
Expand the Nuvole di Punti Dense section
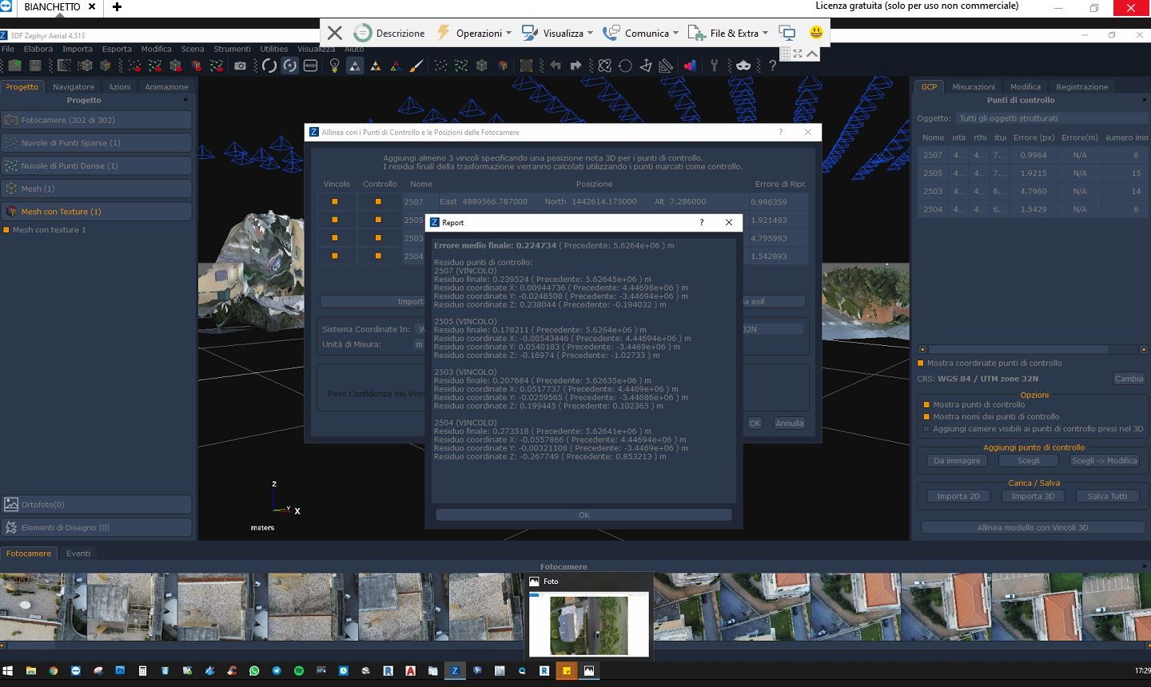pos(97,165)
